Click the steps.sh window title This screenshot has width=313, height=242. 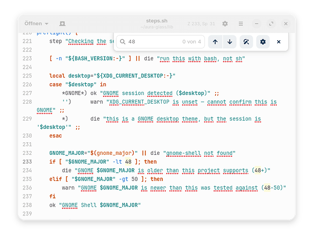pos(156,21)
